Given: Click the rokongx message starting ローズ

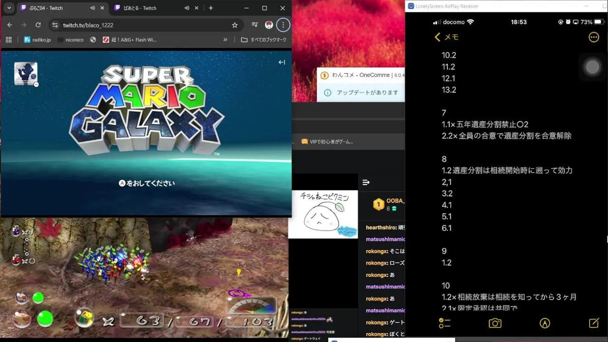Looking at the screenshot, I should click(x=385, y=263).
